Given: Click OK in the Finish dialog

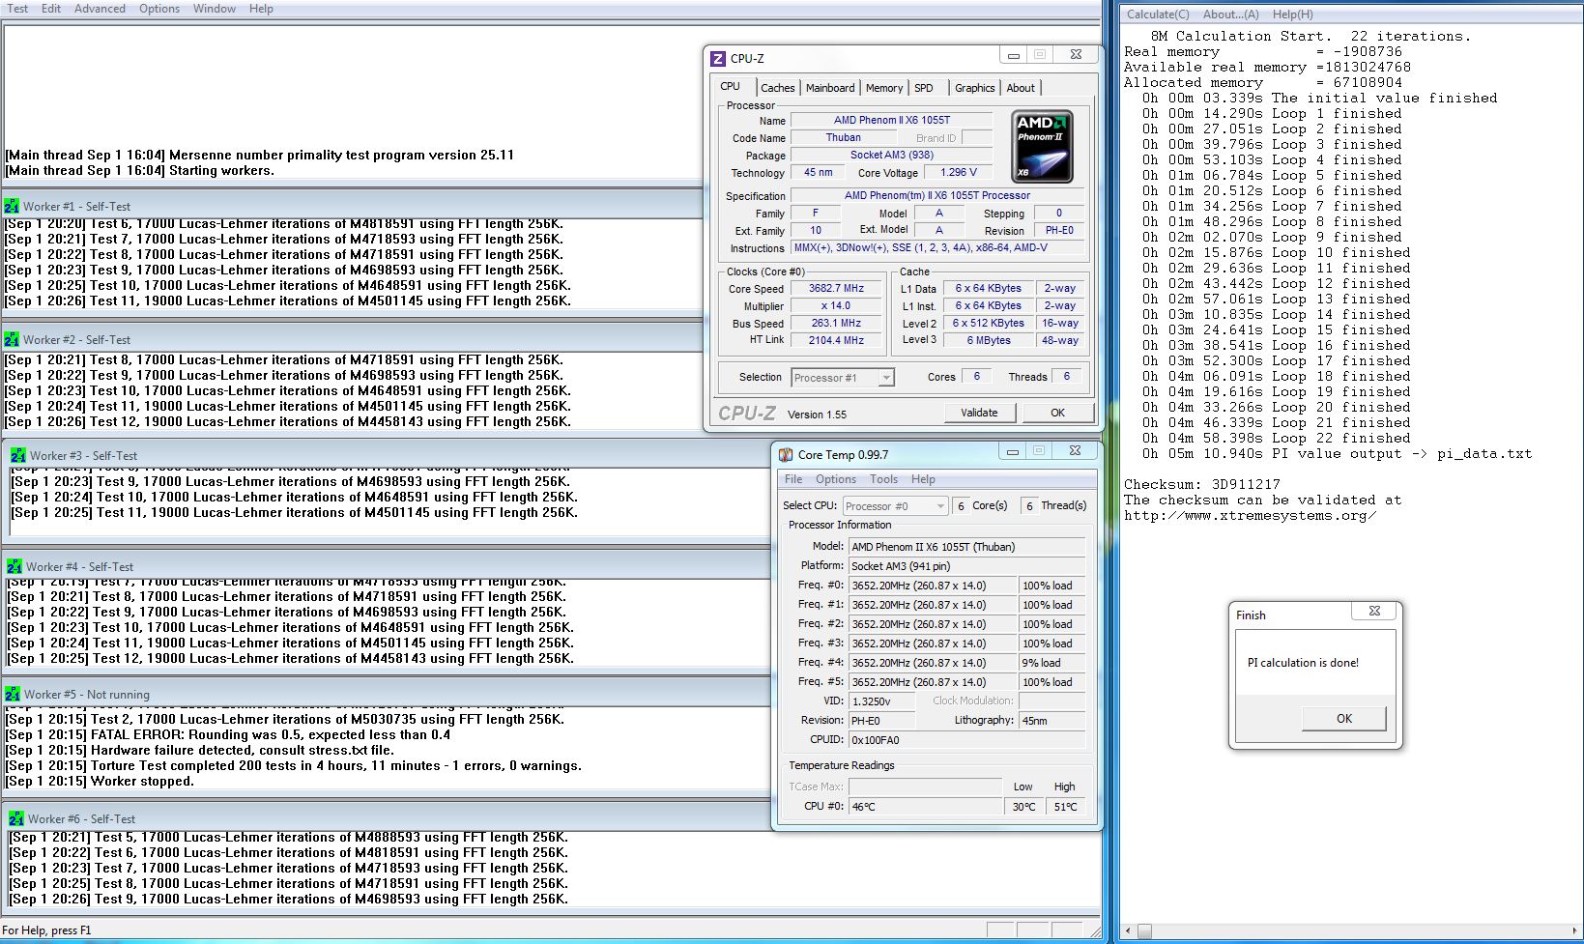Looking at the screenshot, I should (x=1343, y=719).
